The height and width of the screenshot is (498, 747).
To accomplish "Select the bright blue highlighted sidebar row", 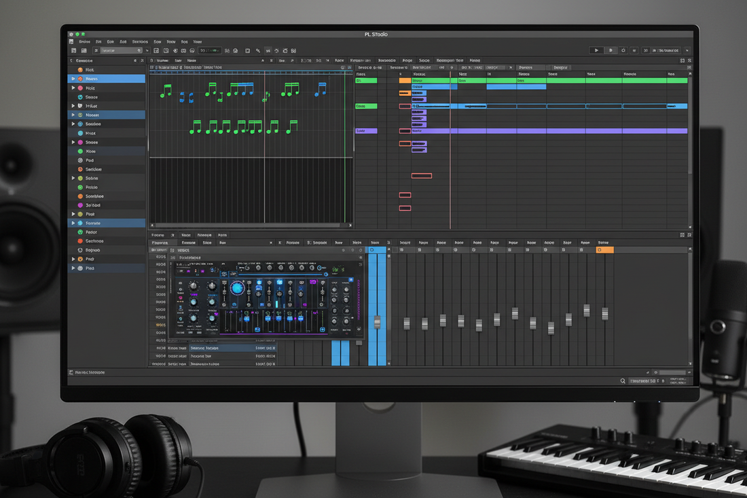I will 107,79.
